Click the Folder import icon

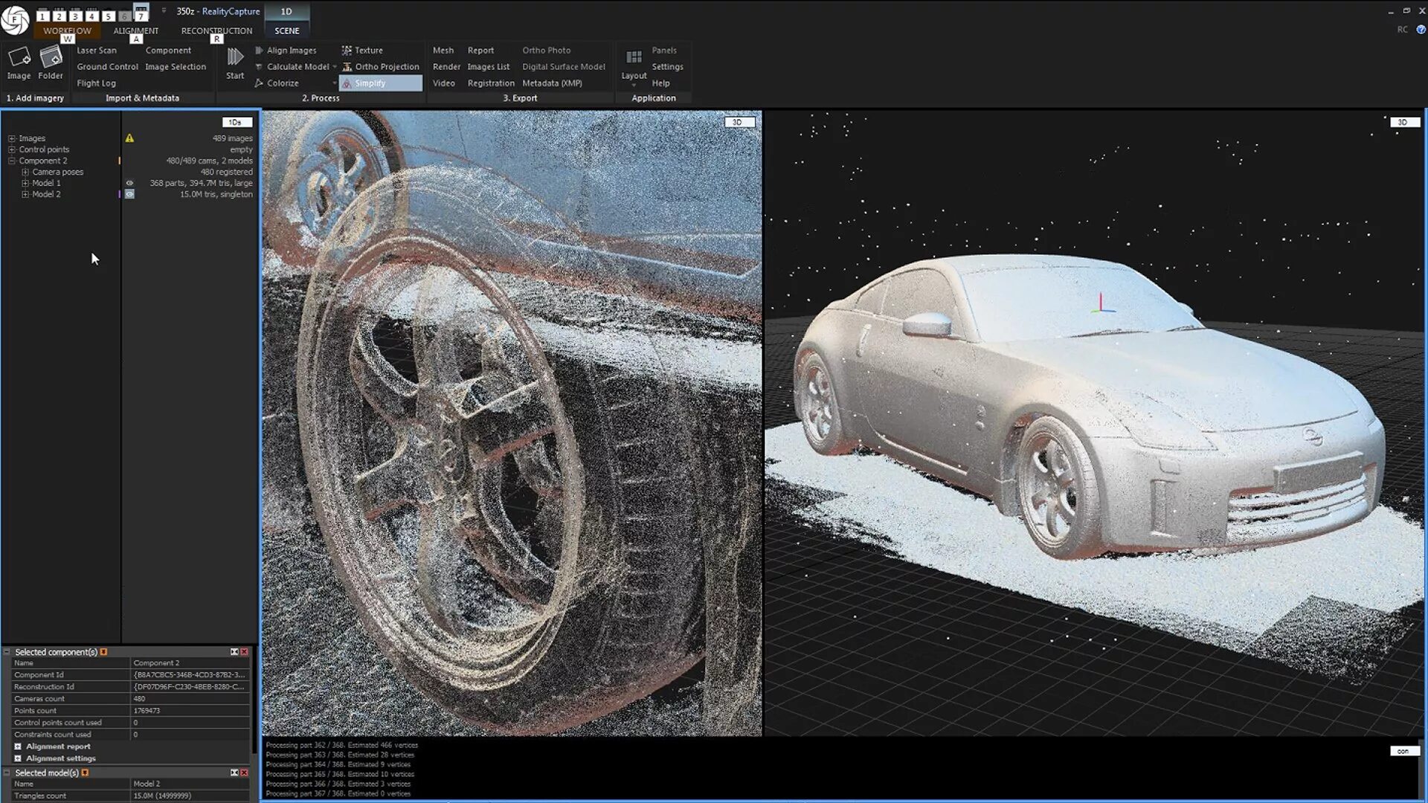[51, 58]
